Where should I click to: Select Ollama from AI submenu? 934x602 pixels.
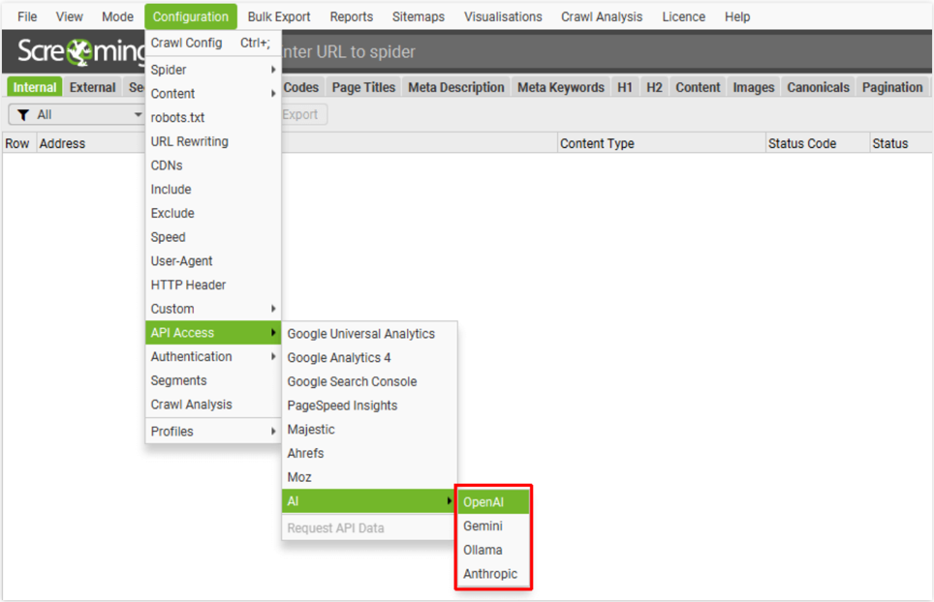tap(493, 550)
